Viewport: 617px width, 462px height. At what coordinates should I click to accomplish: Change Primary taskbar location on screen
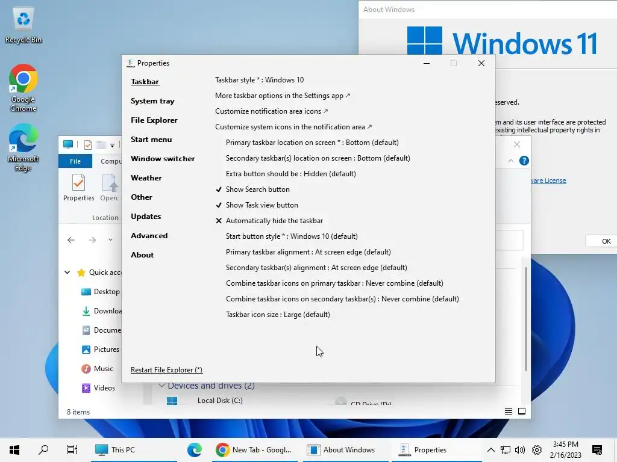point(312,143)
